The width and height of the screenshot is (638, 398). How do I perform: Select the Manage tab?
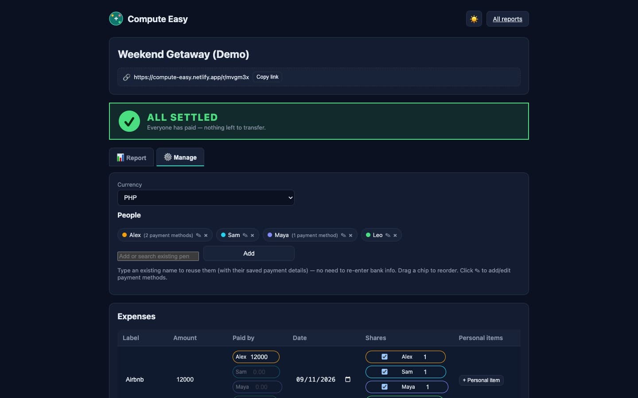click(x=180, y=157)
